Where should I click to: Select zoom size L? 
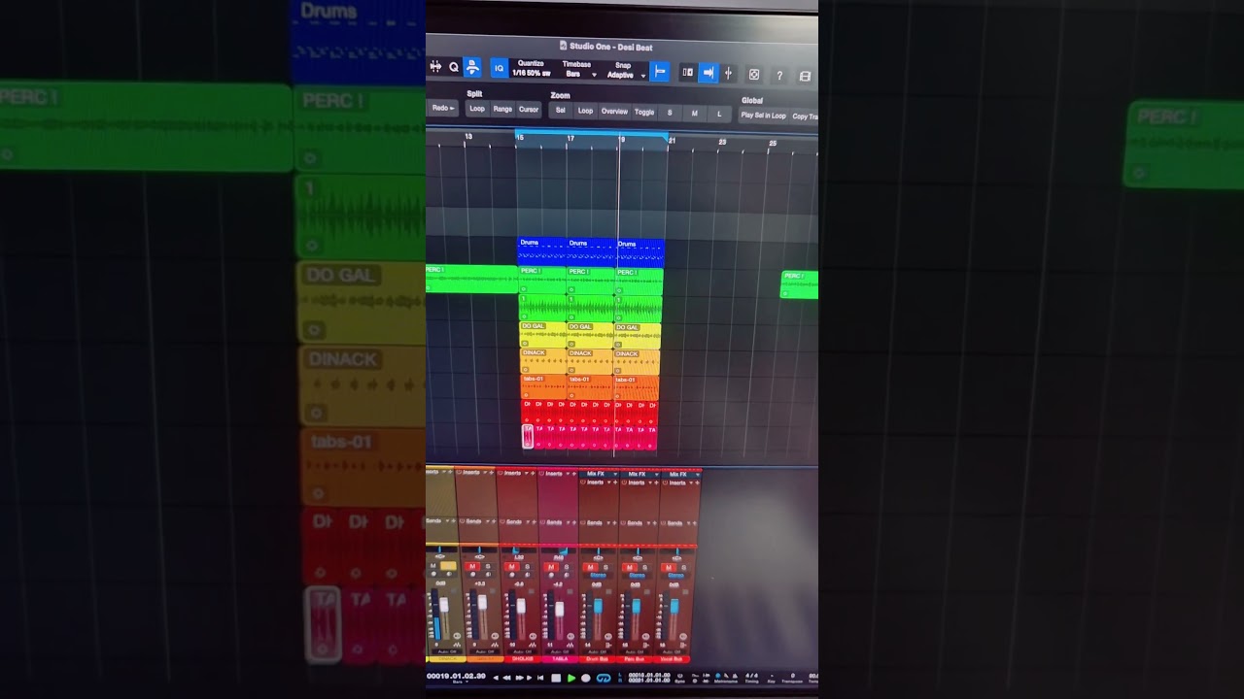[719, 114]
